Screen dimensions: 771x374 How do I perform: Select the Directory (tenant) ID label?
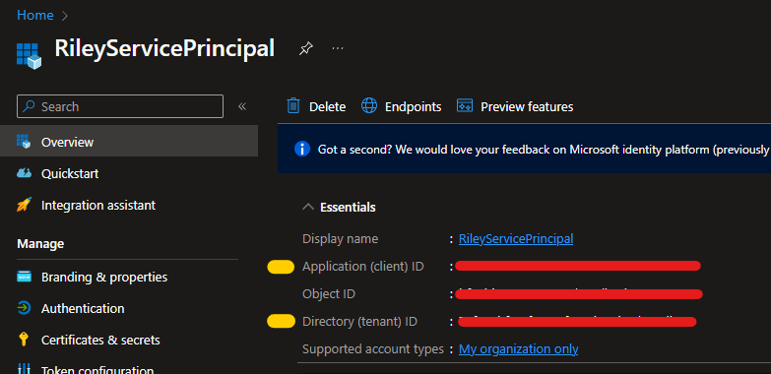360,322
